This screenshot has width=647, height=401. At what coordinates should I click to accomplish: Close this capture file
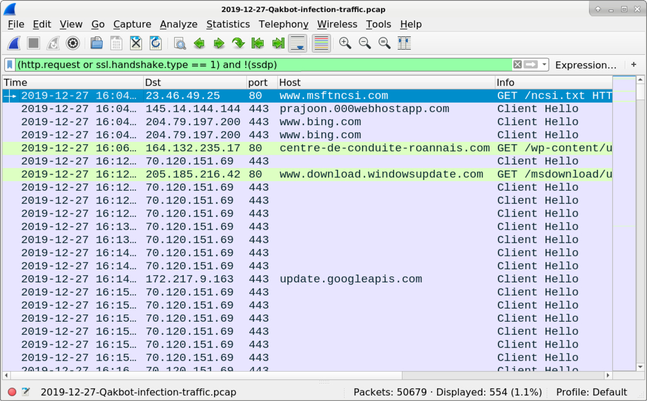coord(136,43)
